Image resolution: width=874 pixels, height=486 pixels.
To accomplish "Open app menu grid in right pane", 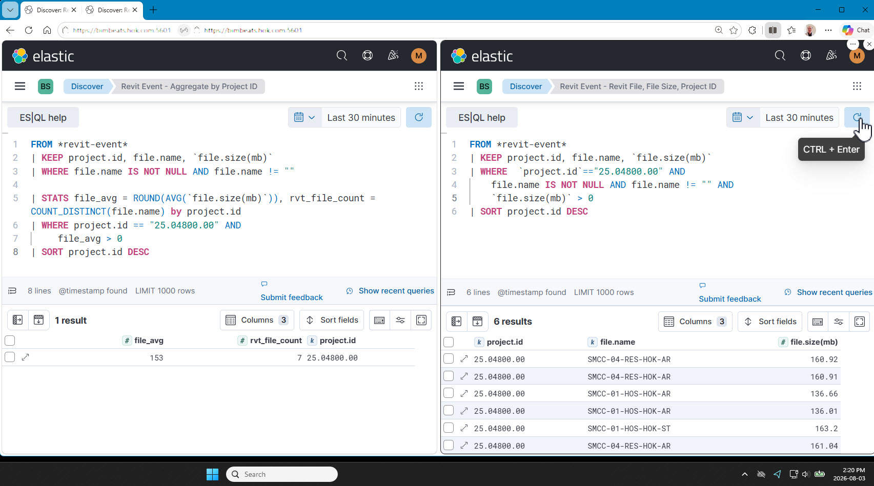I will (857, 86).
